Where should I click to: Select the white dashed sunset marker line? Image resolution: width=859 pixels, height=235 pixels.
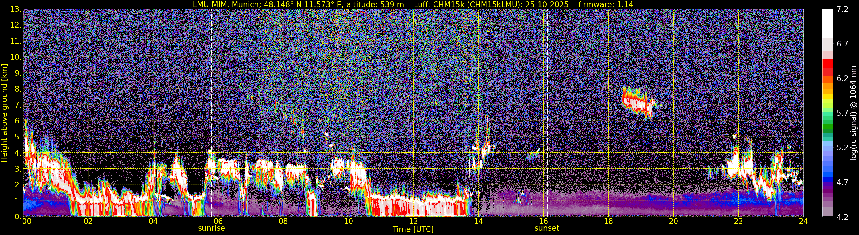[x=547, y=112]
